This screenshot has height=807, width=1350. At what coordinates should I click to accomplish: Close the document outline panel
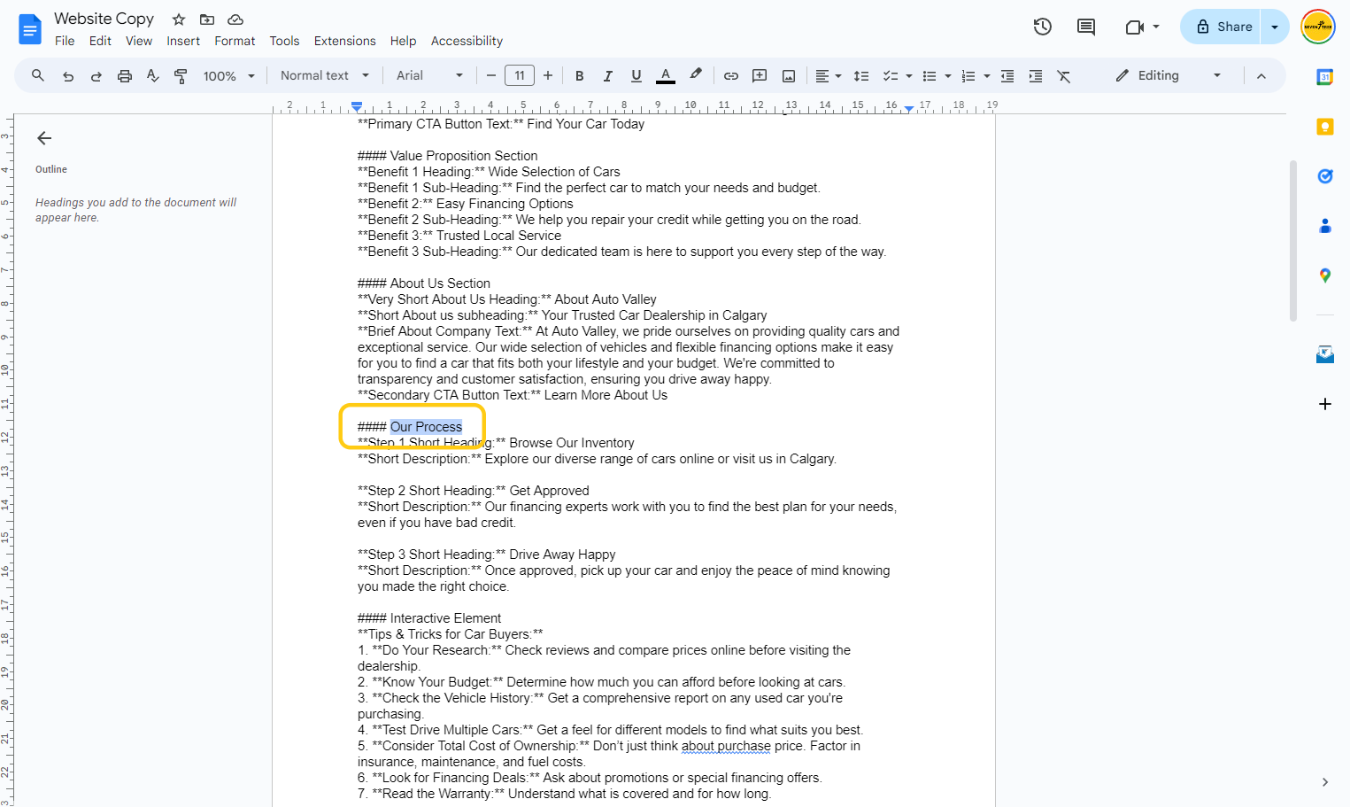[44, 138]
